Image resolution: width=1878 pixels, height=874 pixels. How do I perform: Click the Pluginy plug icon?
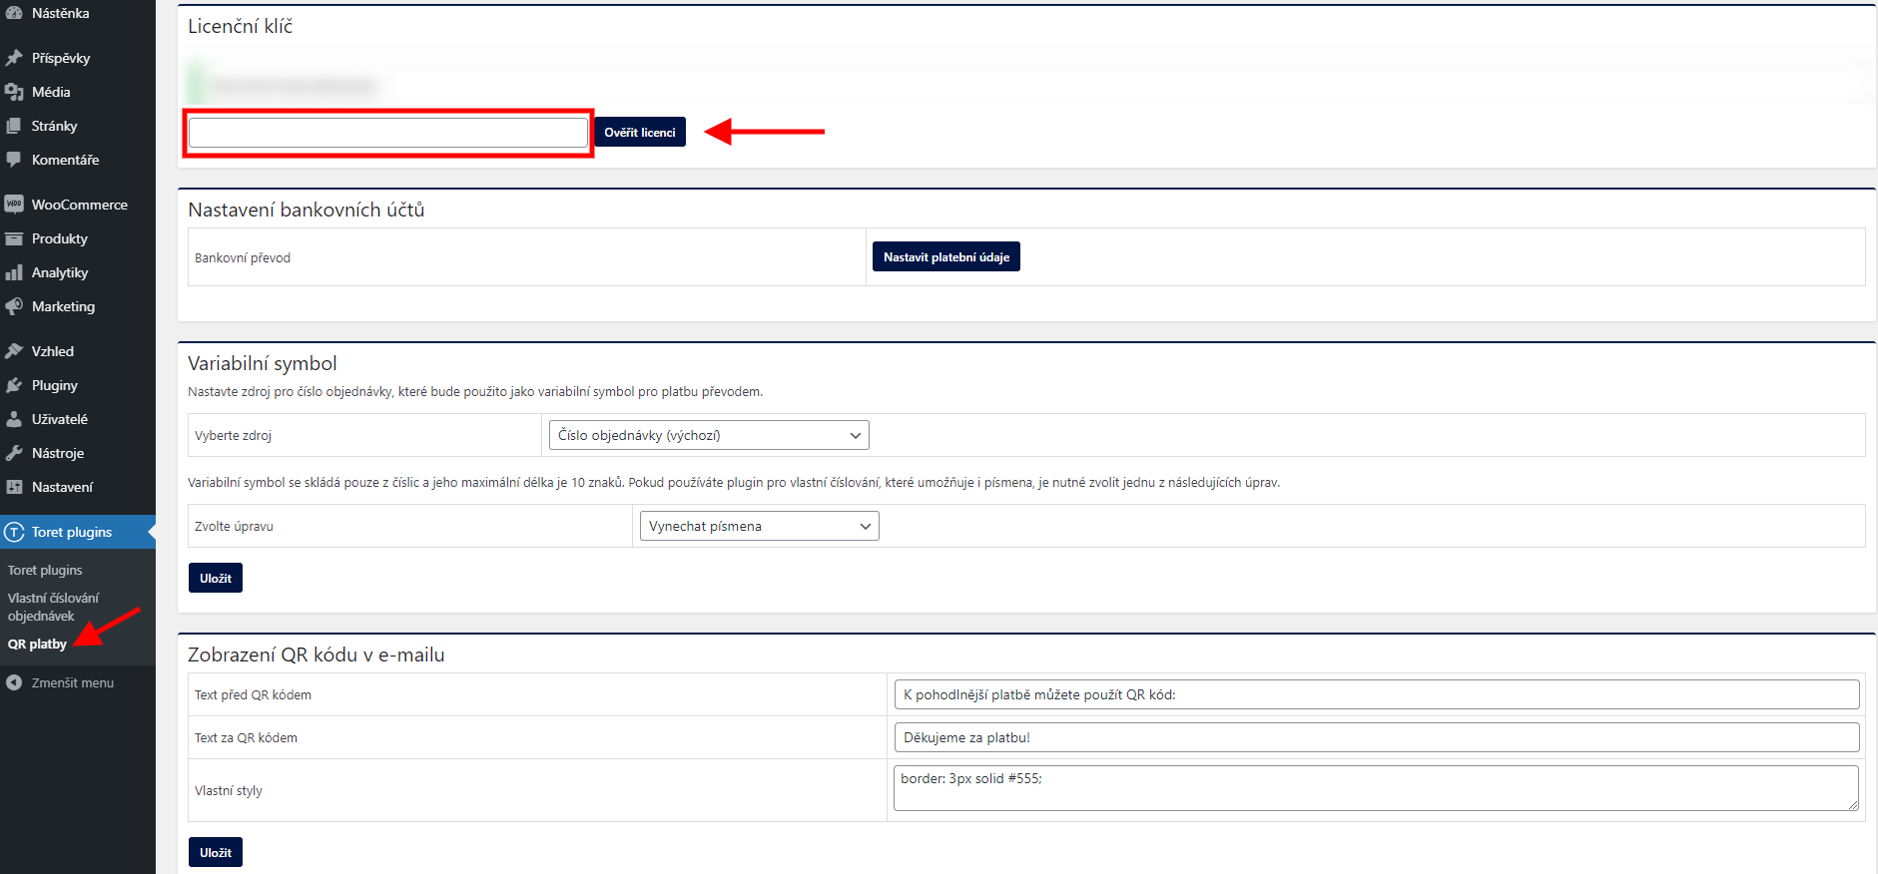(14, 385)
